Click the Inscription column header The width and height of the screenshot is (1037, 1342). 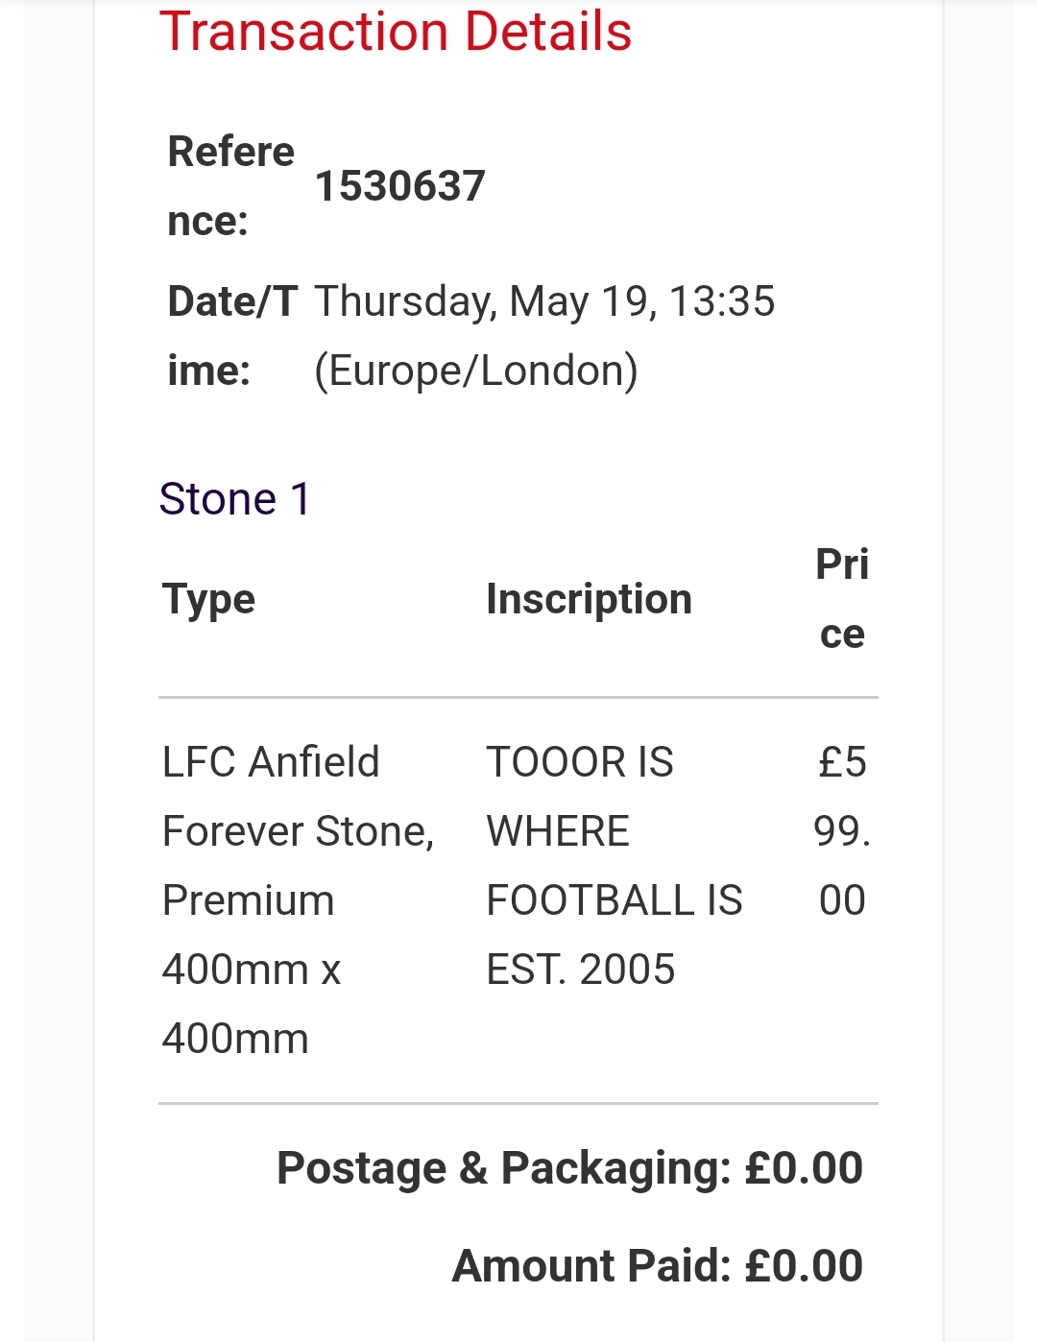(589, 599)
